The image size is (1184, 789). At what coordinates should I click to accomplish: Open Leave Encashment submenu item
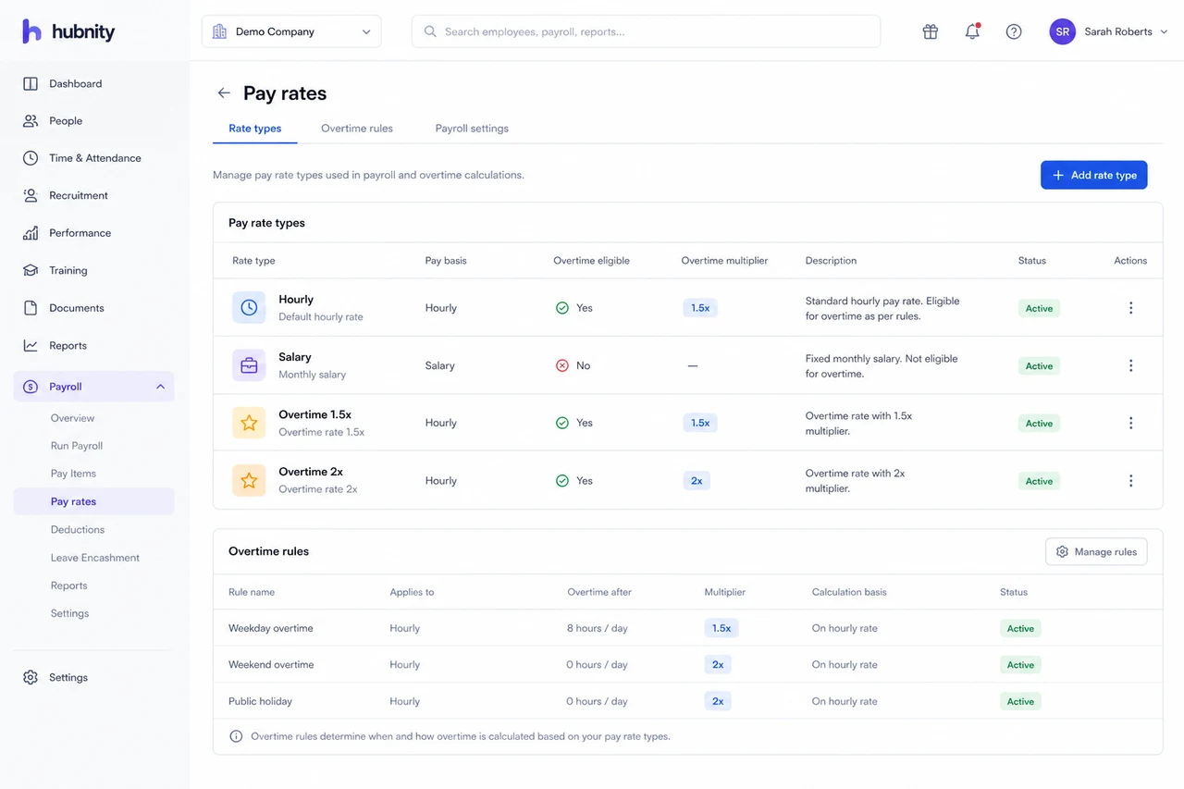95,558
